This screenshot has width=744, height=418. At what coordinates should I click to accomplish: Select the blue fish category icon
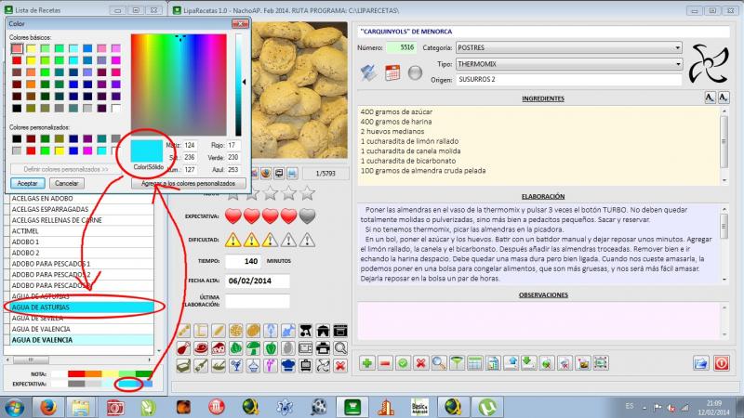288,331
